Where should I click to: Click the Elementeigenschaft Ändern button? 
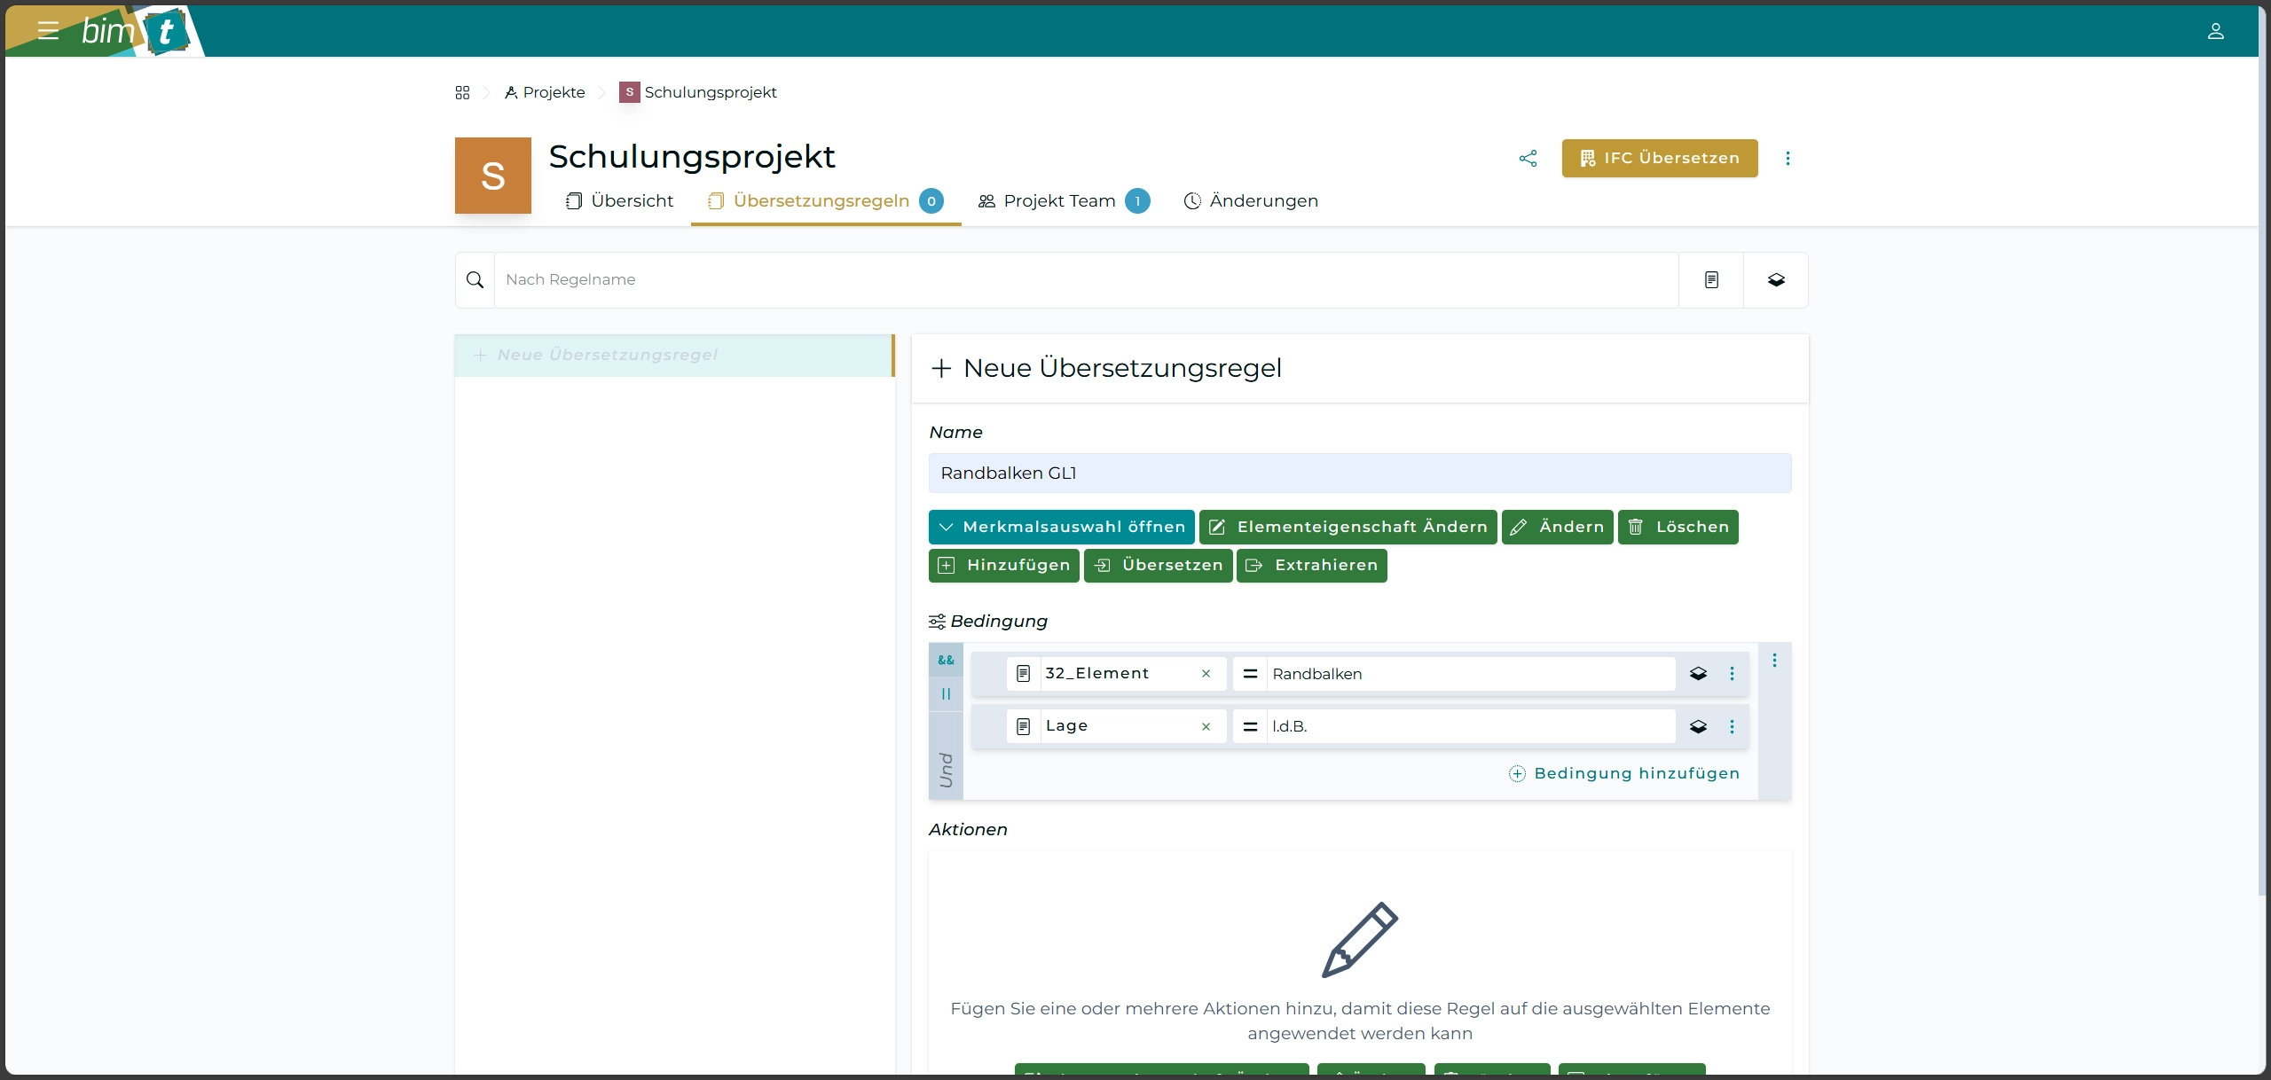coord(1348,527)
